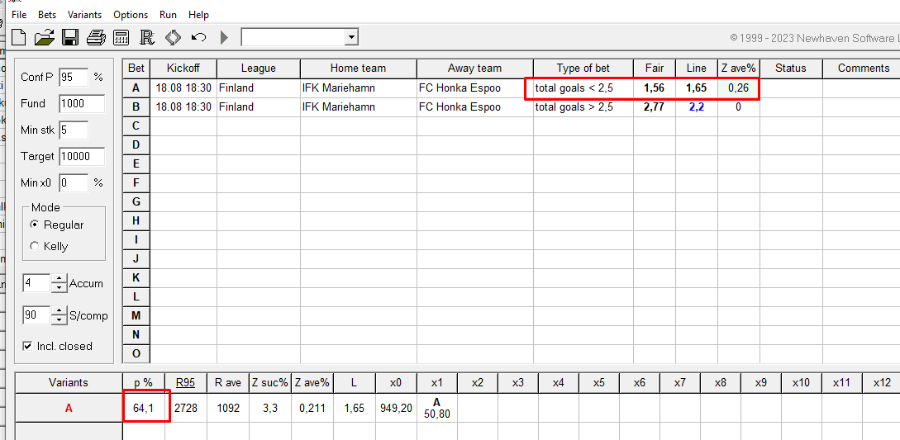Click the circular arrows refresh icon

(x=173, y=38)
